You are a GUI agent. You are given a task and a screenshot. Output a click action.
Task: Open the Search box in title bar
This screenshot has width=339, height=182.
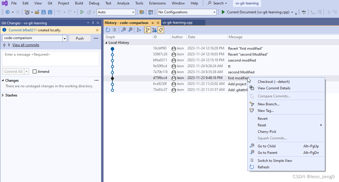[x=217, y=3]
